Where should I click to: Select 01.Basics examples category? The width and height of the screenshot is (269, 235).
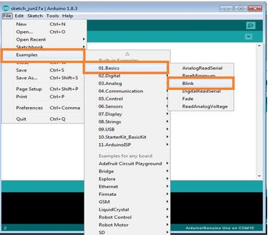126,68
